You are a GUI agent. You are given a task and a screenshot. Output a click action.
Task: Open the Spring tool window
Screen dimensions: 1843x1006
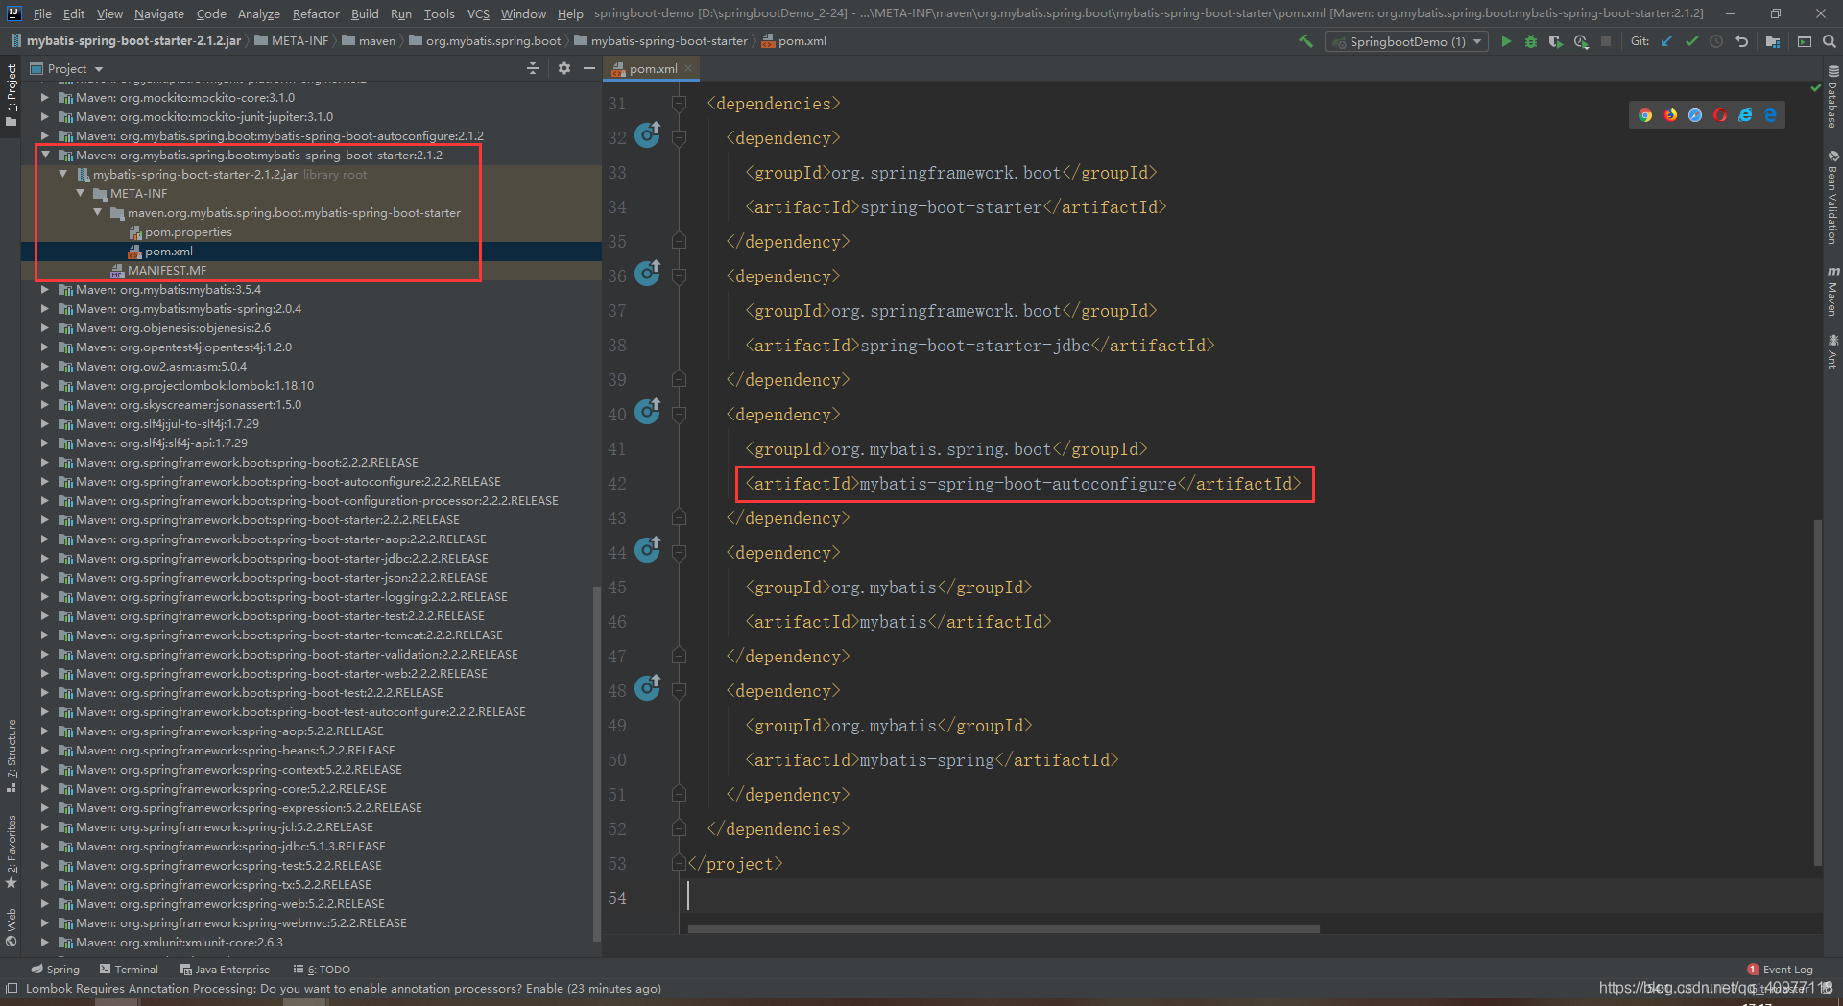(x=55, y=970)
